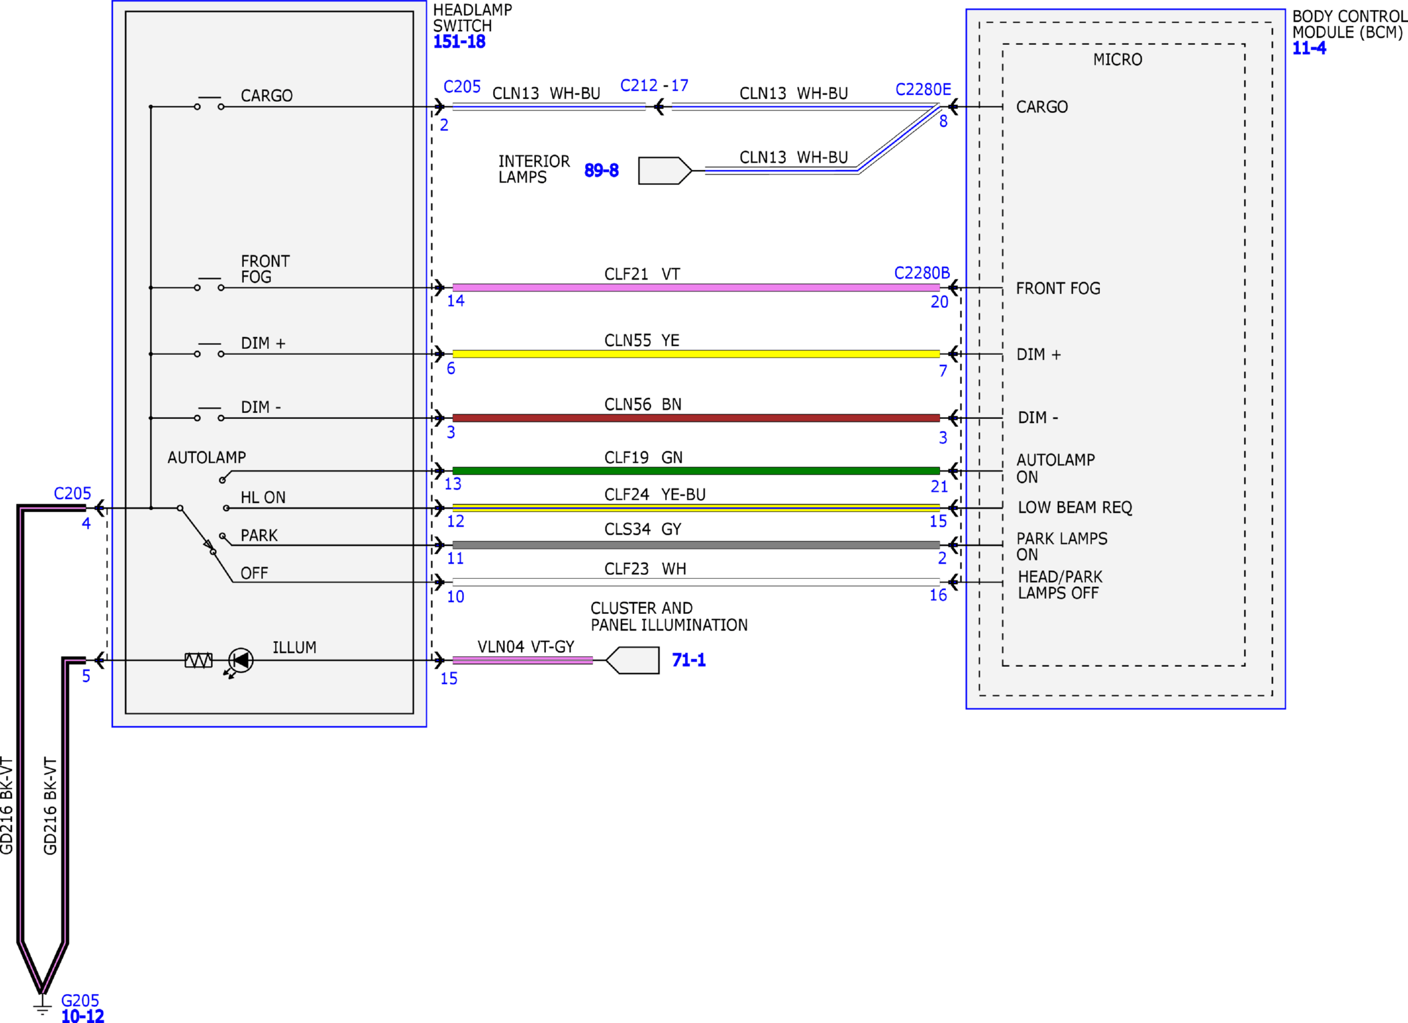Click the ILLUM resistor symbol
Screen dimensions: 1408x1023
point(198,660)
